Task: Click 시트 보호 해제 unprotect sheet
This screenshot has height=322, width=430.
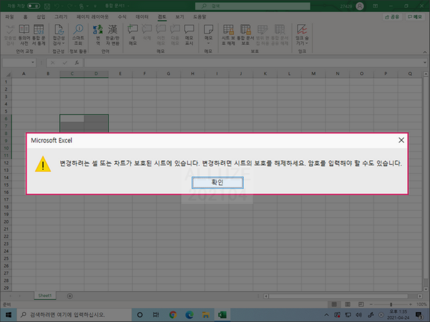Action: coord(228,34)
